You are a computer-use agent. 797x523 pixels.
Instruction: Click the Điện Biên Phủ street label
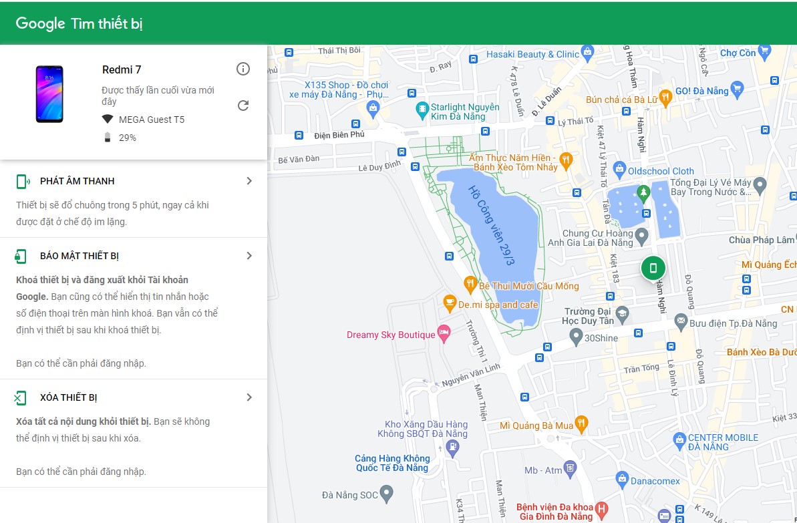point(339,135)
